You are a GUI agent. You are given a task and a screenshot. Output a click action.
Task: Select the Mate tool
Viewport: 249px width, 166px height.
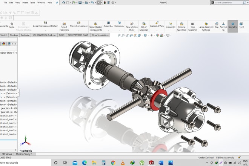click(12, 25)
